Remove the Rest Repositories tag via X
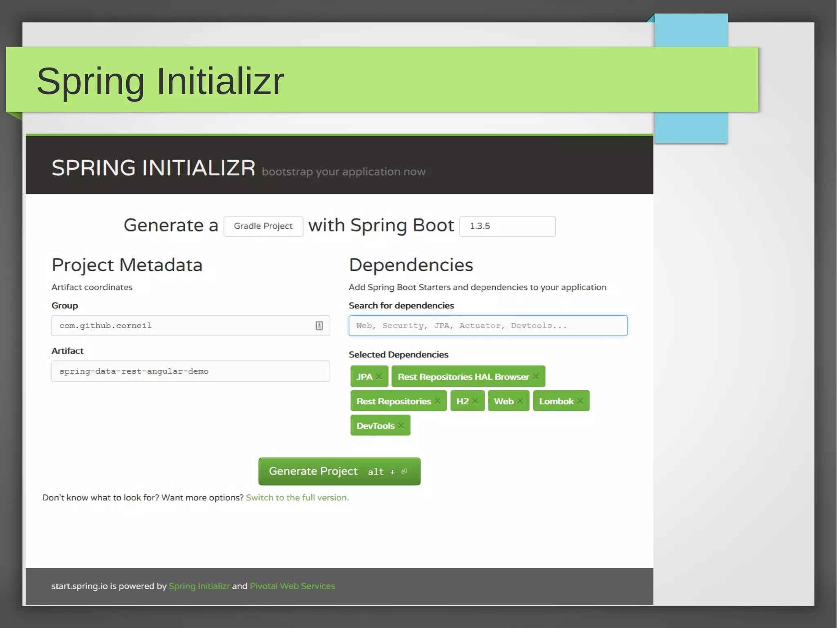837x628 pixels. pos(437,401)
